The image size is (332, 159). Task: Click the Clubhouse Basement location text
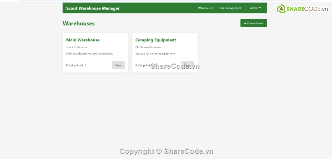point(148,47)
